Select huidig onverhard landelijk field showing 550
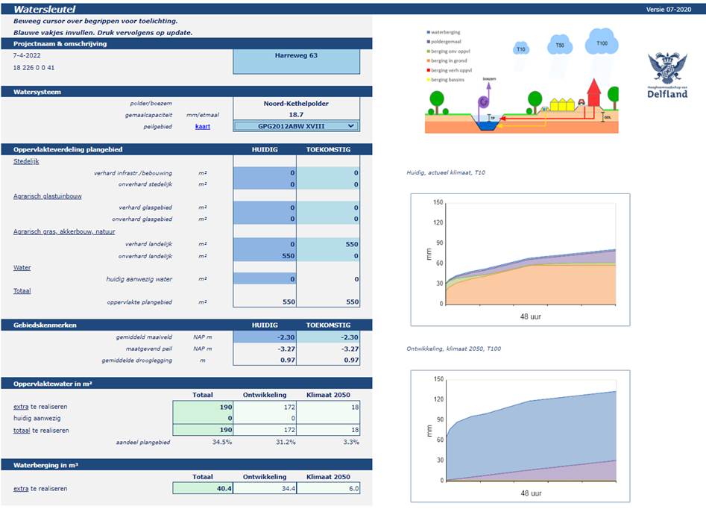The height and width of the screenshot is (509, 706). pos(265,256)
